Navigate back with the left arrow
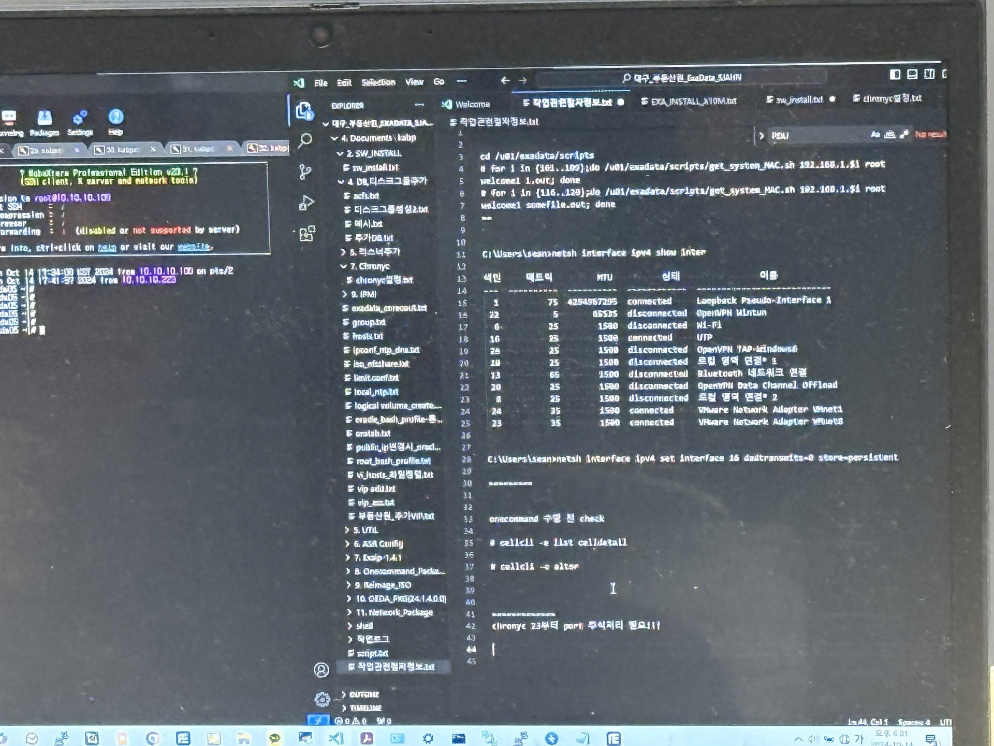The width and height of the screenshot is (994, 746). pyautogui.click(x=505, y=80)
